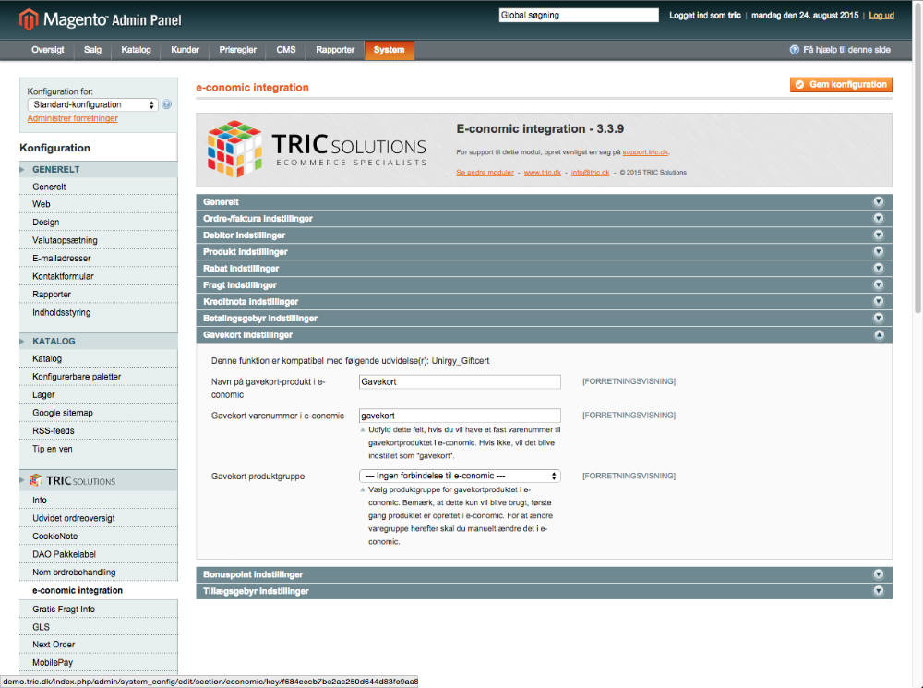Collapse Gavekort indstillinger via its circle arrow icon
This screenshot has width=923, height=688.
click(x=878, y=334)
